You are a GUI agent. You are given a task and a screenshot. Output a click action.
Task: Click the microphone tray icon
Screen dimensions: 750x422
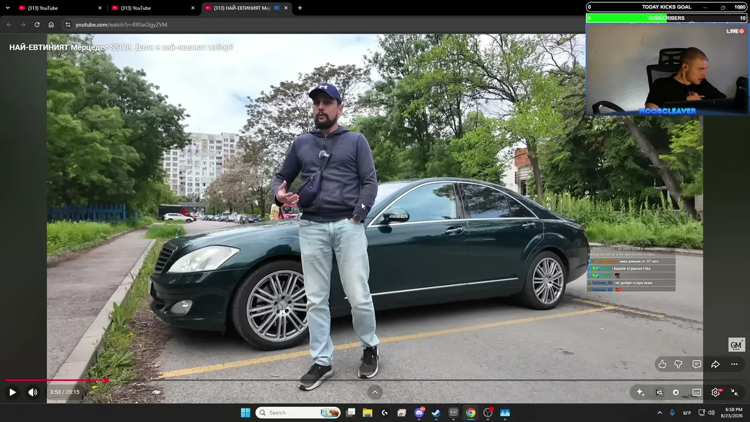click(672, 413)
